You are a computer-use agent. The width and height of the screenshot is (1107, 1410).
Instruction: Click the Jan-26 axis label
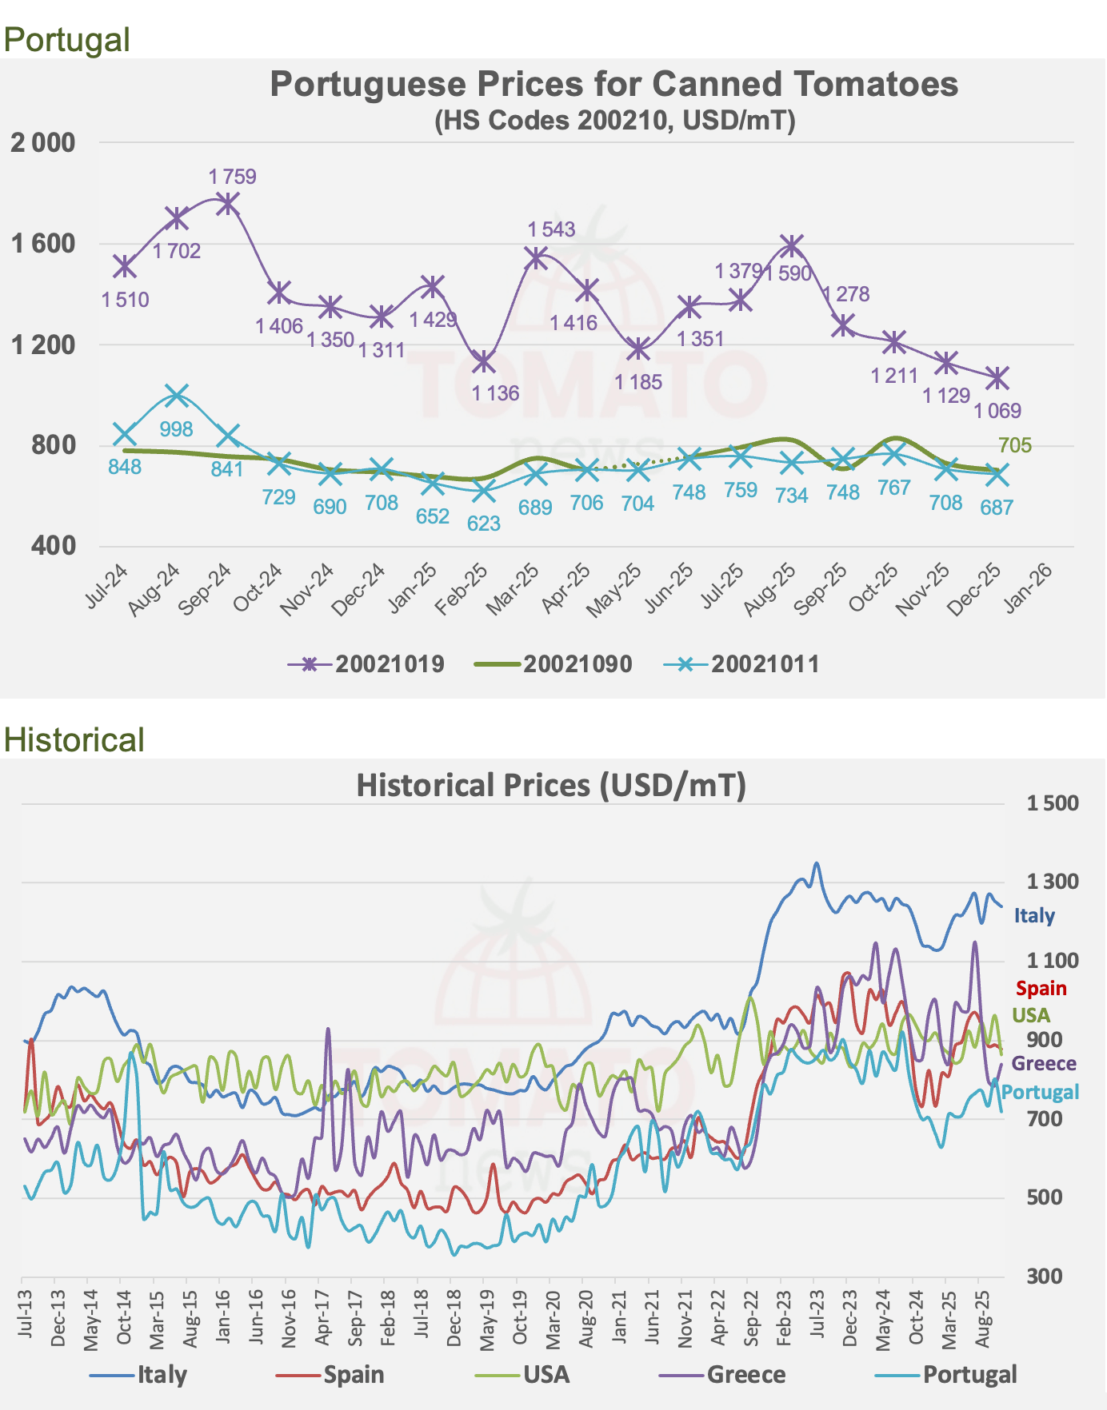(x=1027, y=587)
